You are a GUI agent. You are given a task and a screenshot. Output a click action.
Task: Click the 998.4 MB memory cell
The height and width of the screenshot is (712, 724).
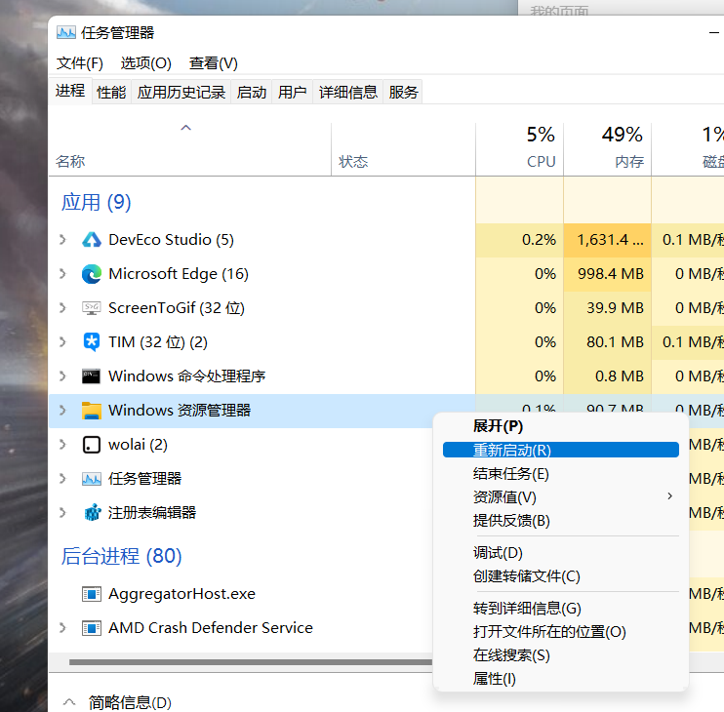click(607, 274)
